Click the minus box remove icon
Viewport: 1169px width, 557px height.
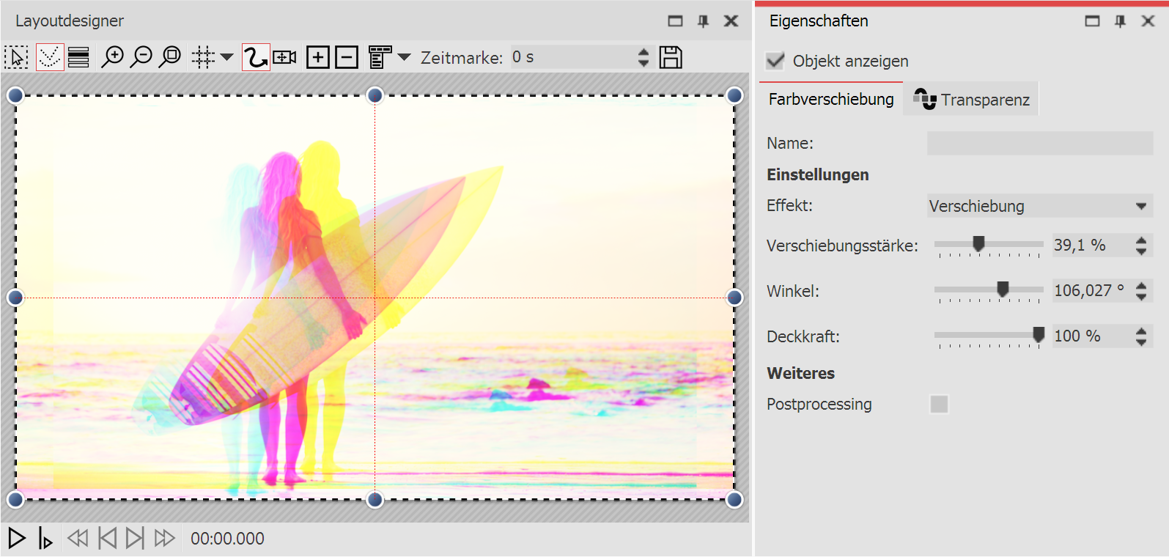click(347, 57)
